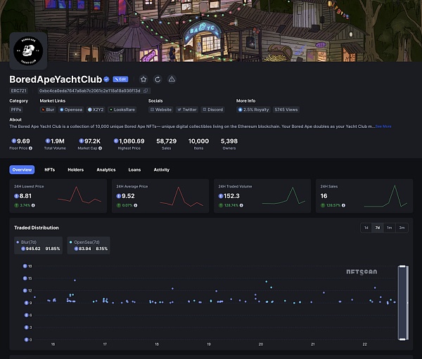Select the 1m time range
This screenshot has width=422, height=359.
389,228
